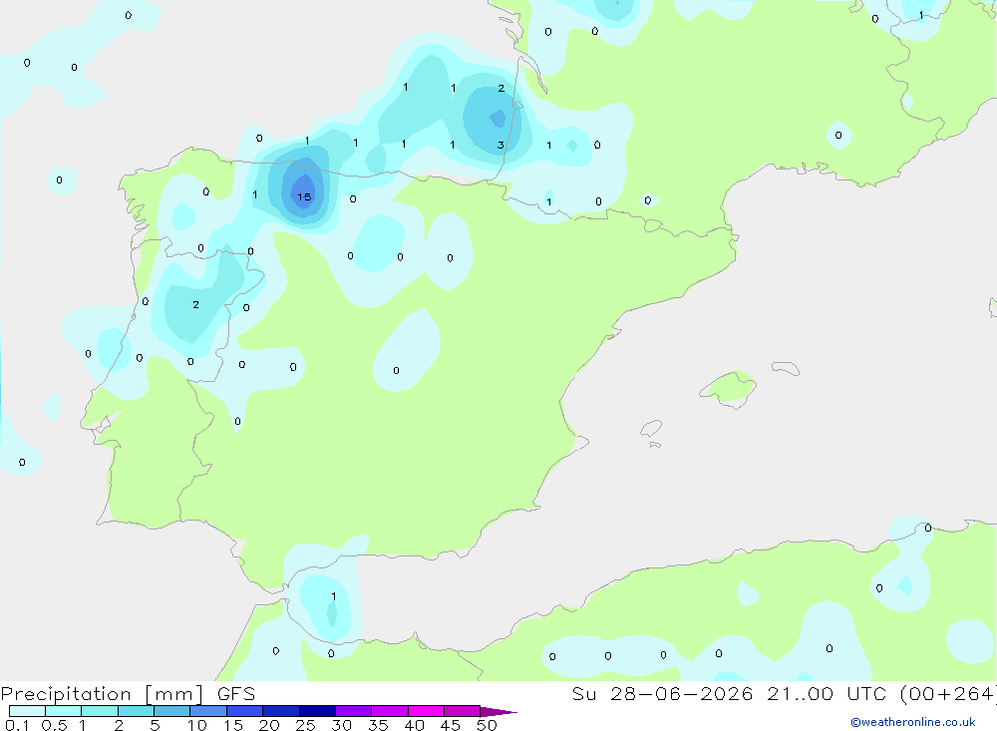Image resolution: width=997 pixels, height=731 pixels.
Task: Click the '3' precipitation value on the map
Action: 500,145
